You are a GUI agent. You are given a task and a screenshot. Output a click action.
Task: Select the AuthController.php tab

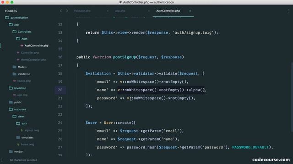coord(168,11)
